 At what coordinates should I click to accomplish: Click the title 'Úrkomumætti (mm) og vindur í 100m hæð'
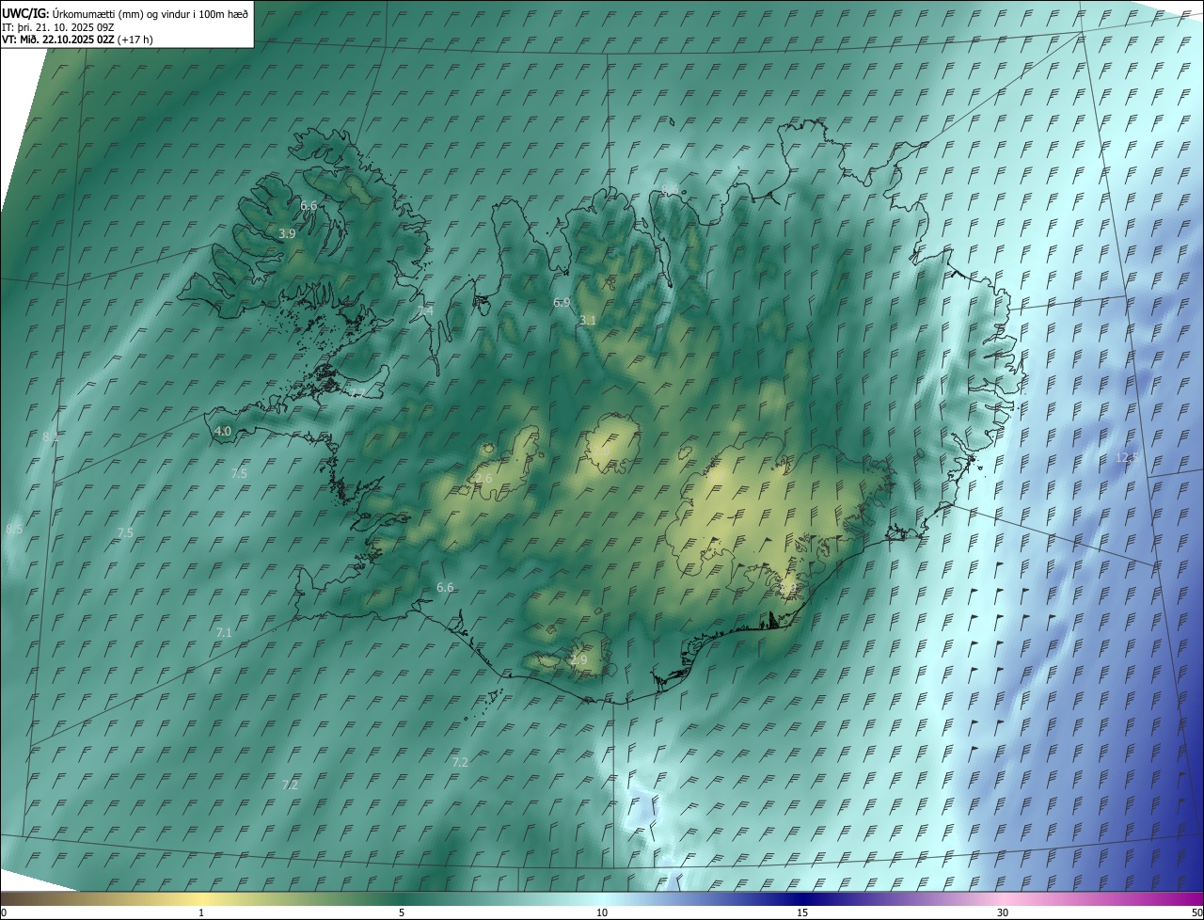tap(150, 13)
